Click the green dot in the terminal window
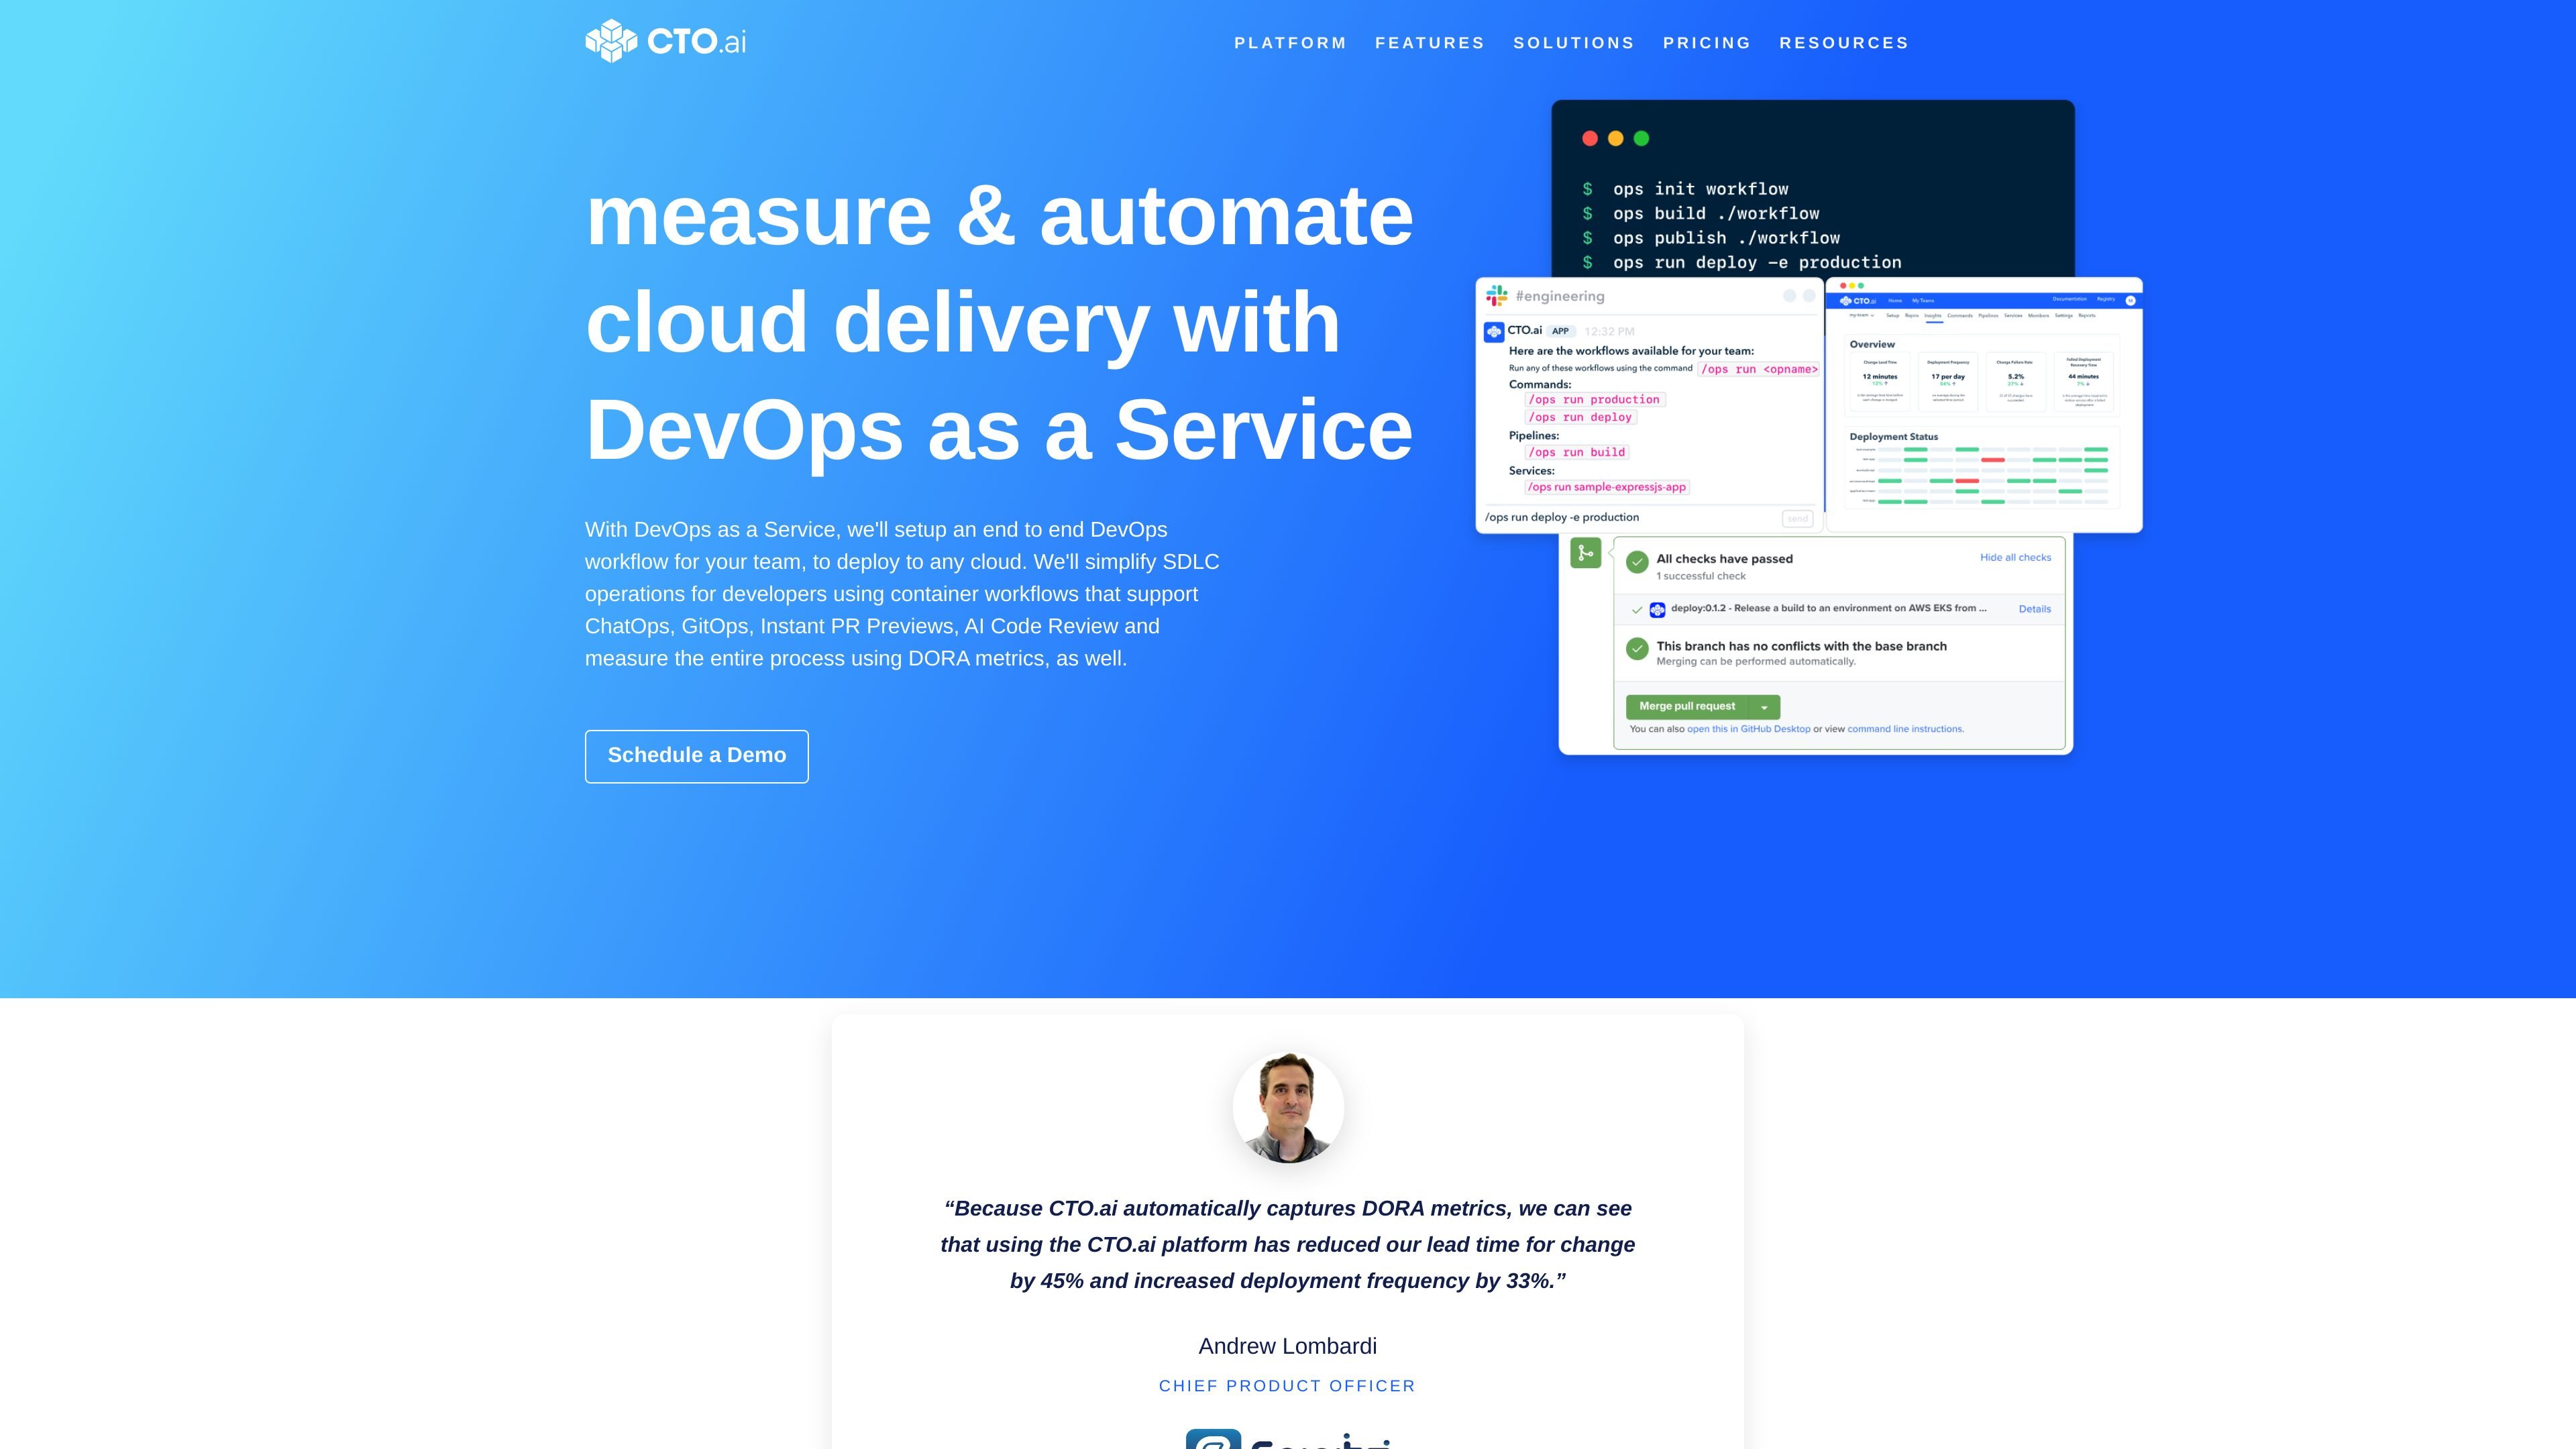The width and height of the screenshot is (2576, 1449). tap(1641, 139)
